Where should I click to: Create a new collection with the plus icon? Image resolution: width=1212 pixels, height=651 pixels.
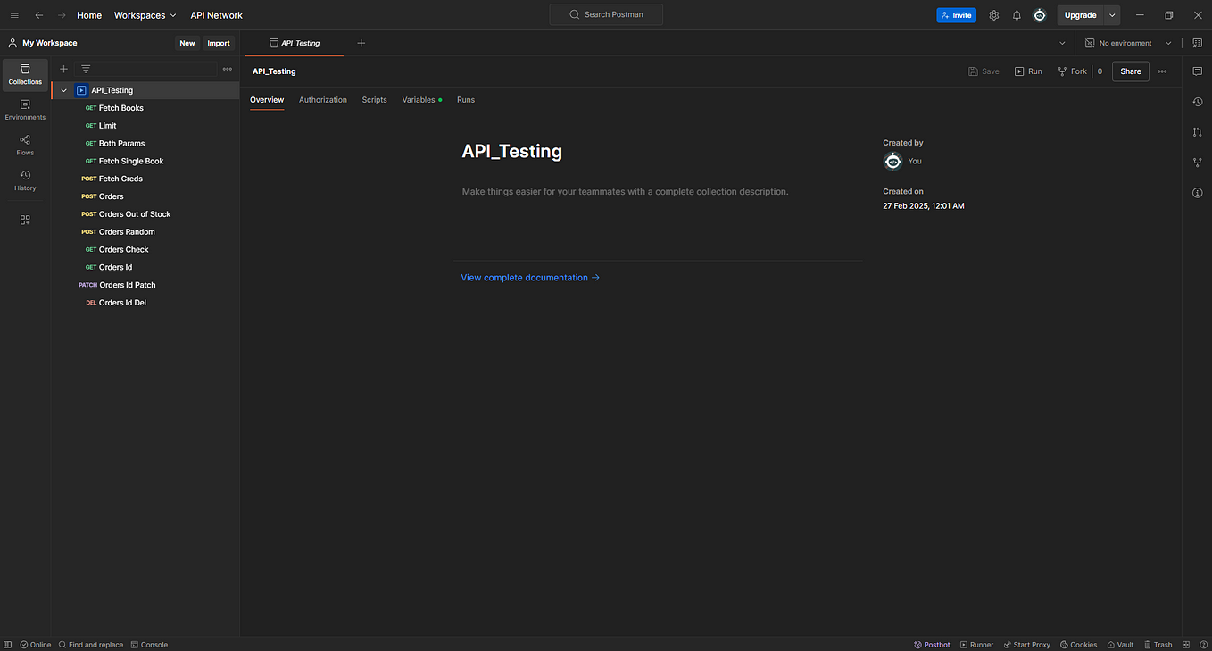pos(63,69)
